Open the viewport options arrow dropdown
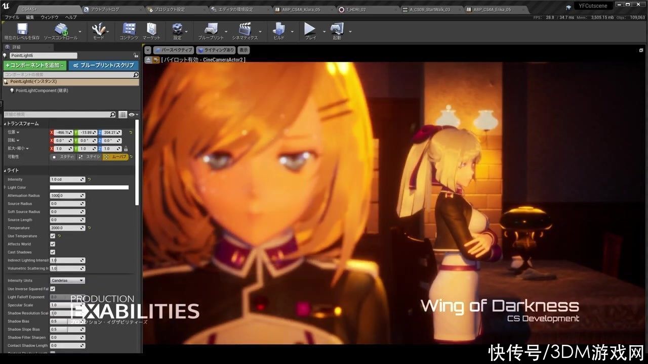 click(x=148, y=50)
